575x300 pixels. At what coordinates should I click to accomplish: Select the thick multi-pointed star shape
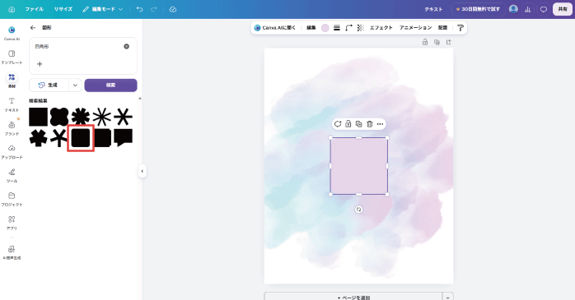click(x=81, y=117)
